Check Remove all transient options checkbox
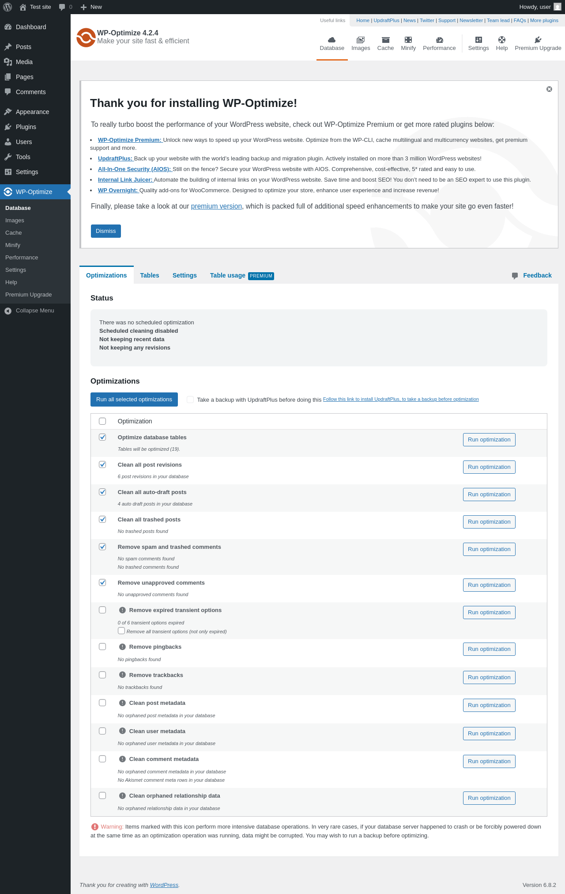 pyautogui.click(x=121, y=631)
